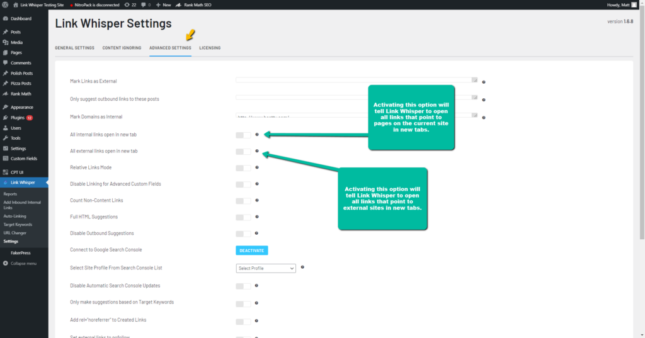Click the Custom Fields icon
This screenshot has width=645, height=338.
(5, 159)
